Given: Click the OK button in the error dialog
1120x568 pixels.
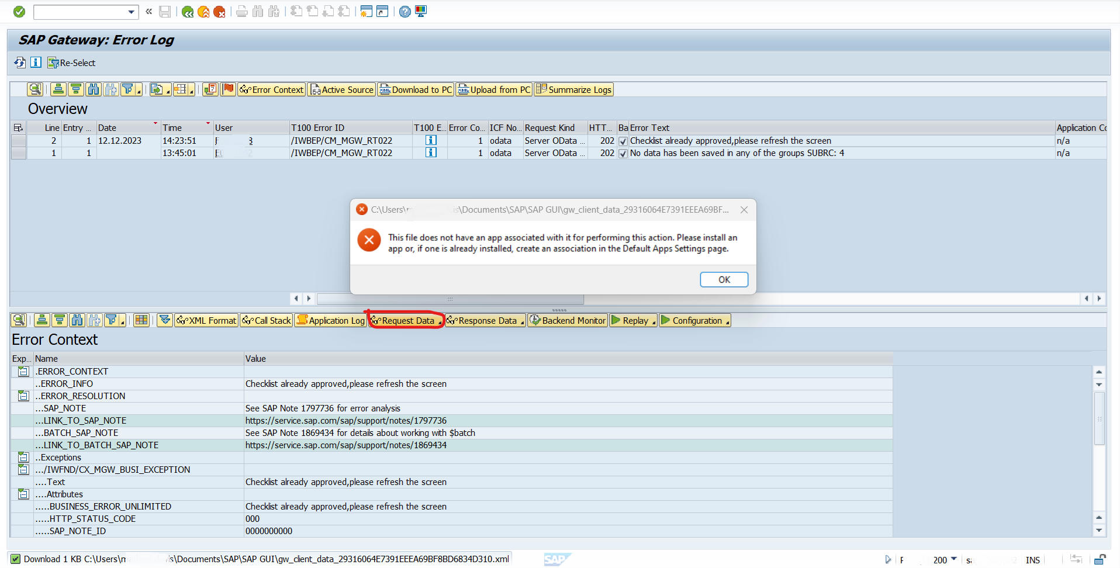Looking at the screenshot, I should [x=724, y=279].
